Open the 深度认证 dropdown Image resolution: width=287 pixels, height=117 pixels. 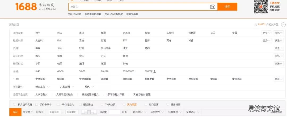(x=193, y=112)
